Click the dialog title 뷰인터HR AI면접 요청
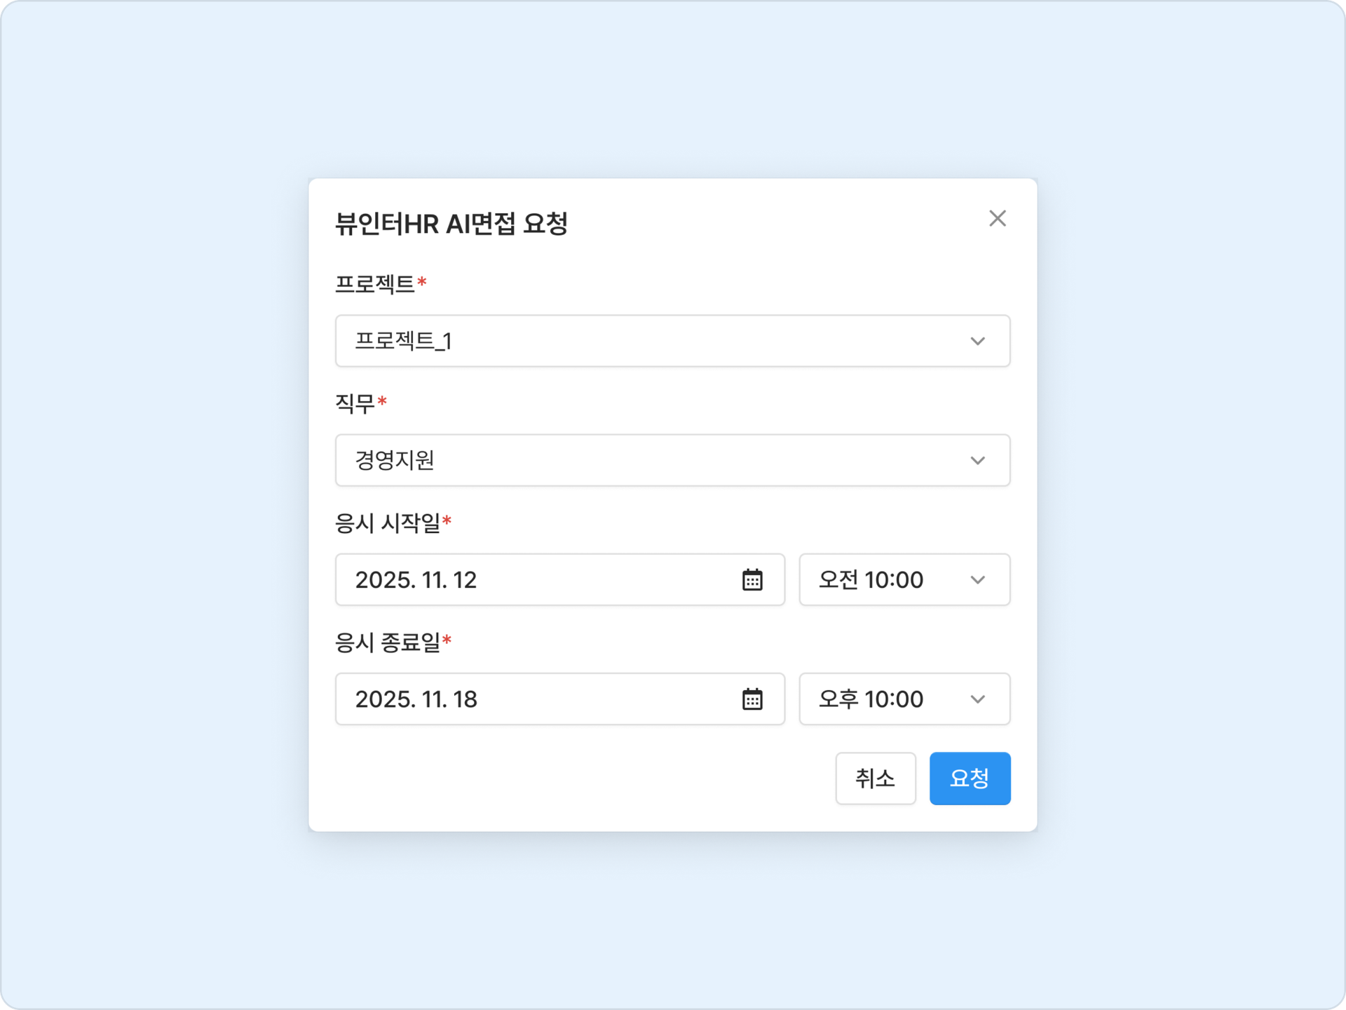The width and height of the screenshot is (1346, 1010). 451,224
